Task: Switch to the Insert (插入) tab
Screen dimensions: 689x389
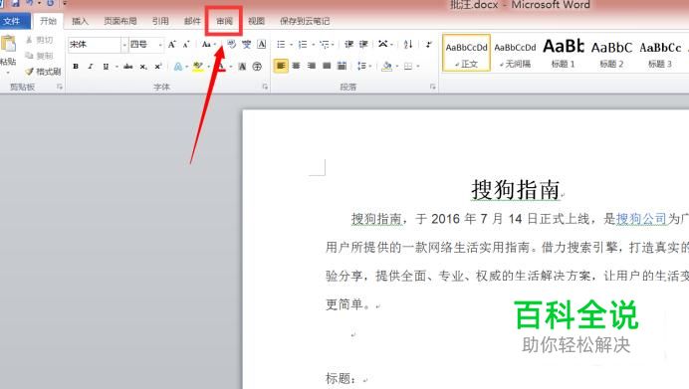Action: pyautogui.click(x=80, y=21)
